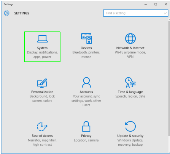Click the Personalization label text
This screenshot has height=154, width=170.
(42, 92)
